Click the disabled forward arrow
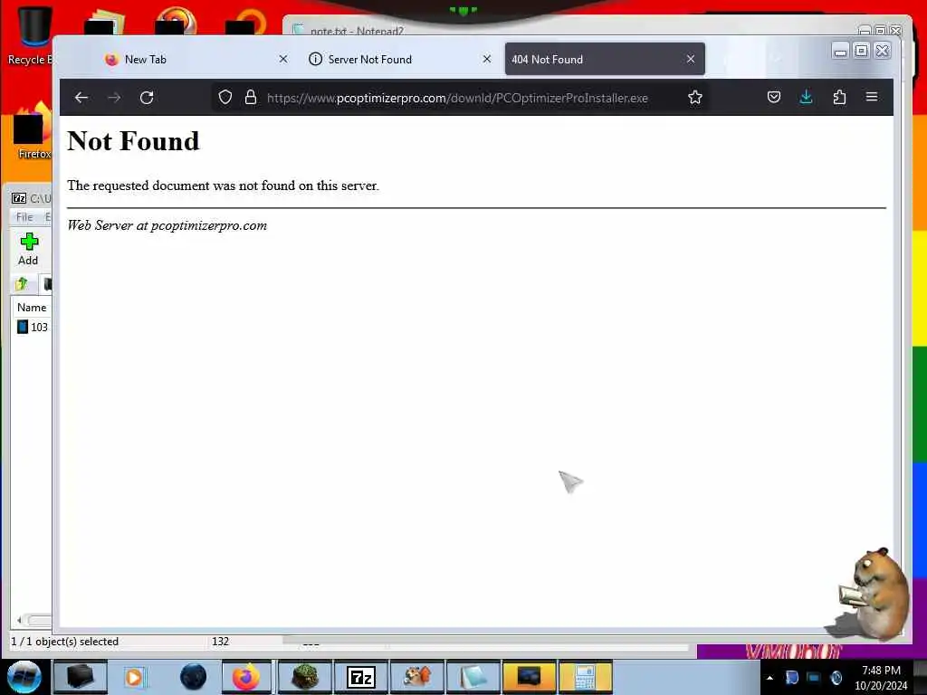 coord(114,98)
